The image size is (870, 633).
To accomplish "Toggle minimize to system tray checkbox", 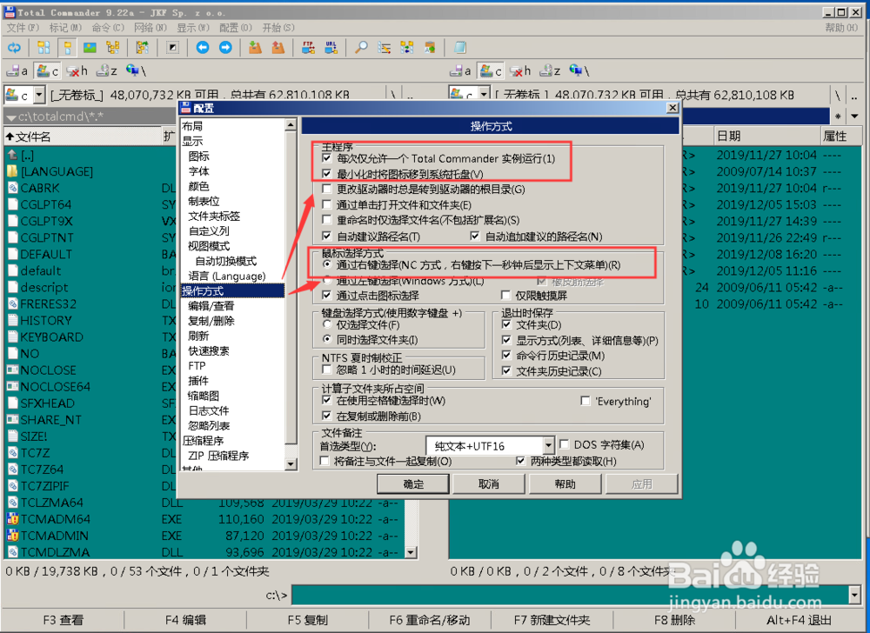I will 327,174.
